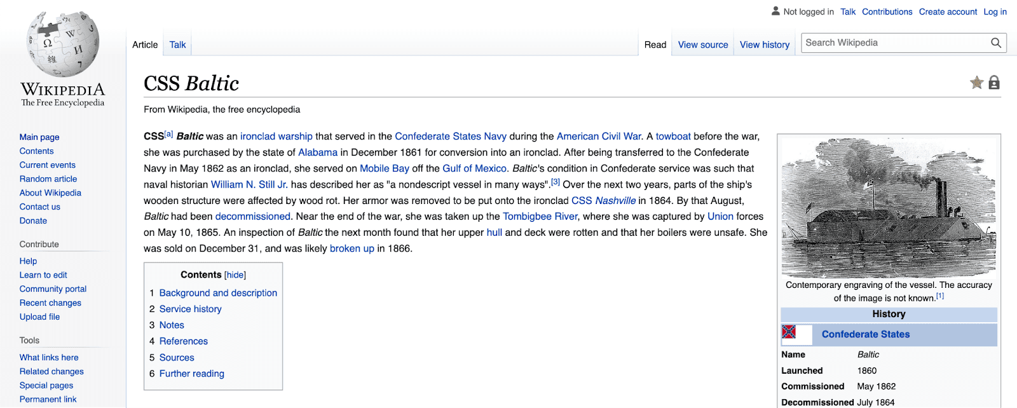
Task: Follow the Confederate States Navy link
Action: [451, 136]
